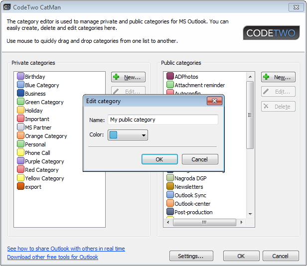This screenshot has height=266, width=307.
Task: Click the Yellow Category color icon
Action: (x=20, y=178)
